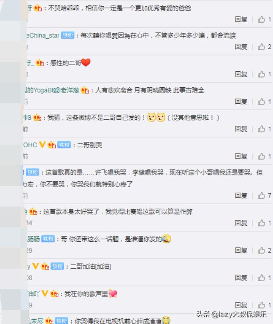Like the comment '二哥别哭'

click(261, 156)
